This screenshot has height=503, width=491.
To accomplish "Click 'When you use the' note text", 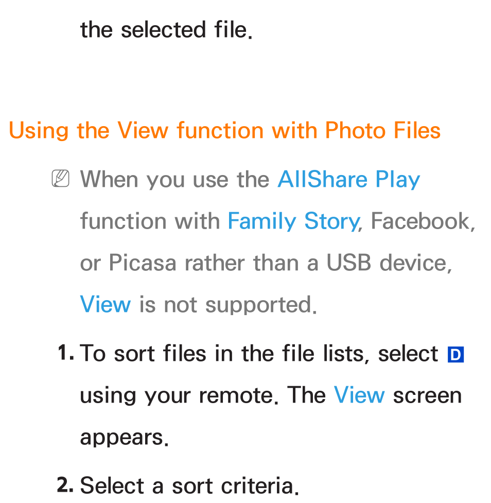I will (175, 180).
